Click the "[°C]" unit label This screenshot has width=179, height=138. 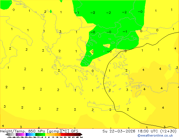click(65, 131)
